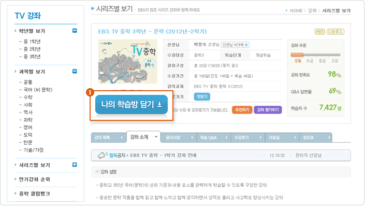Screen dimensions: 365x210
Task: Click the 69% Q&A 답변율 value
Action: tap(335, 91)
